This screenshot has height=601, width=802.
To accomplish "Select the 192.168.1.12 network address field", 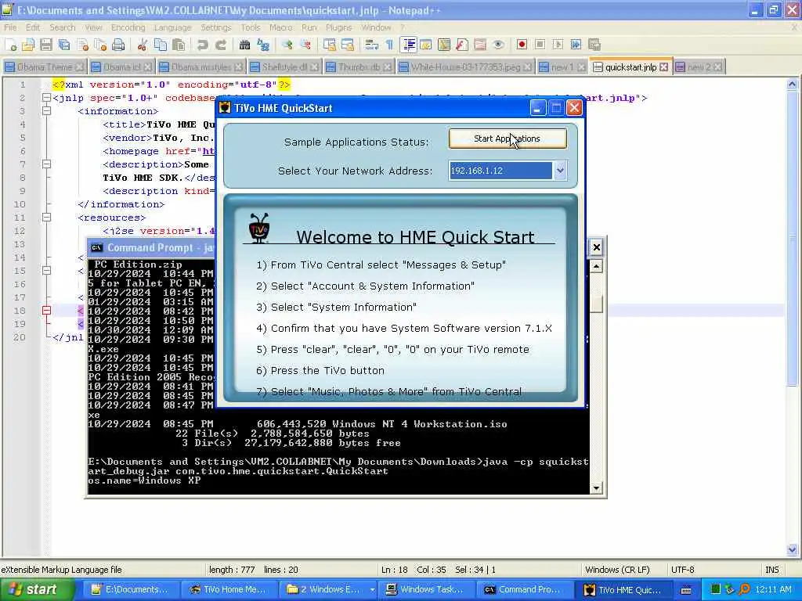I will coord(500,171).
